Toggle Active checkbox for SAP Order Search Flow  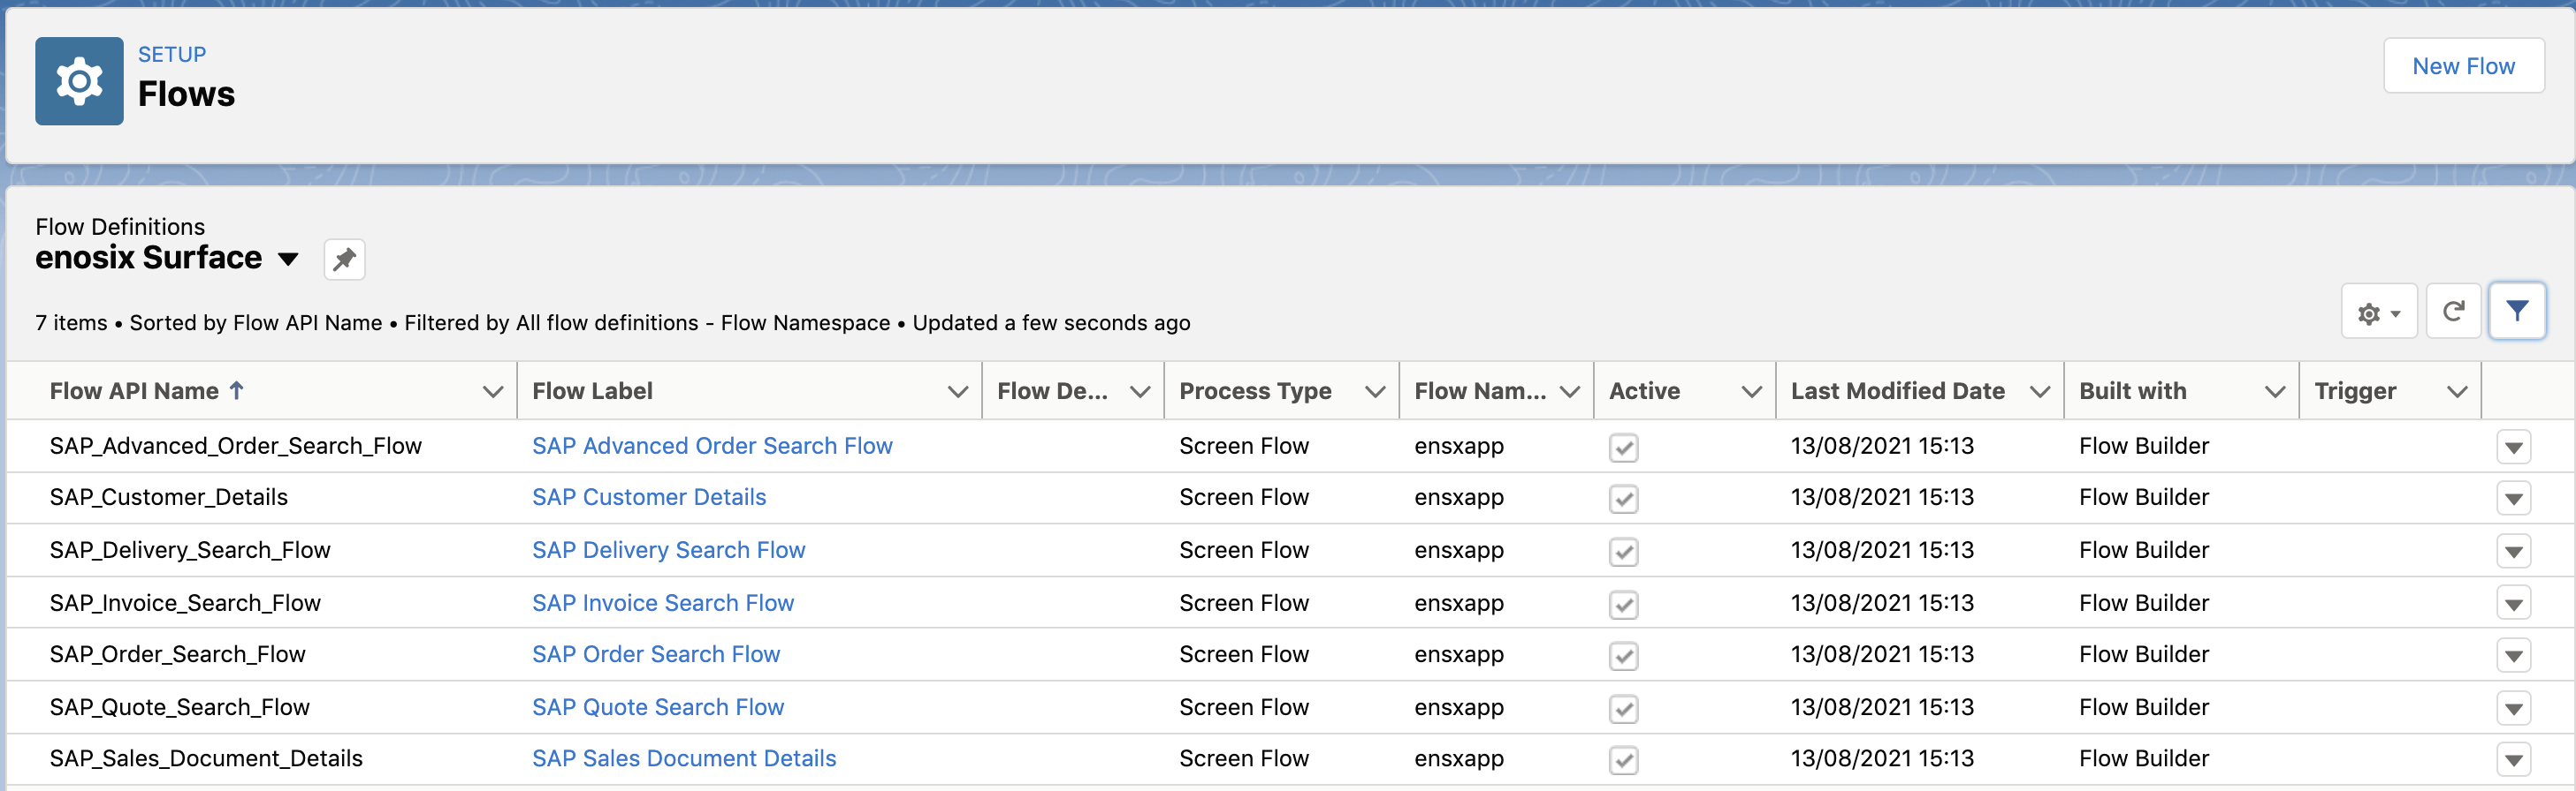click(x=1623, y=656)
